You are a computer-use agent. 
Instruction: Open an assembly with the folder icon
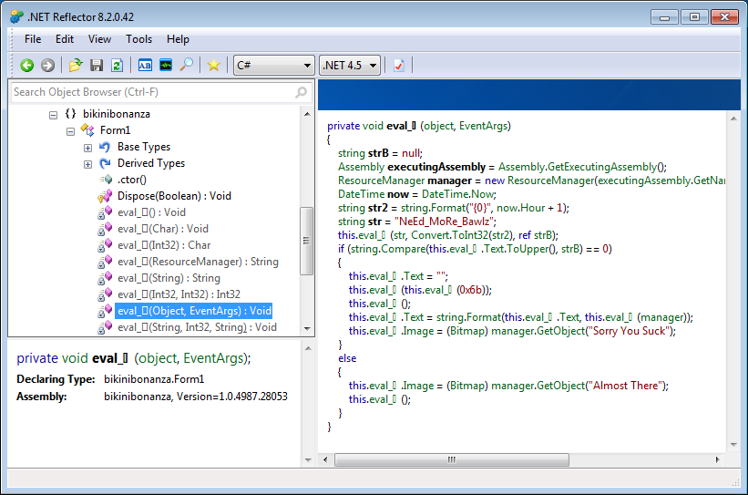(76, 66)
